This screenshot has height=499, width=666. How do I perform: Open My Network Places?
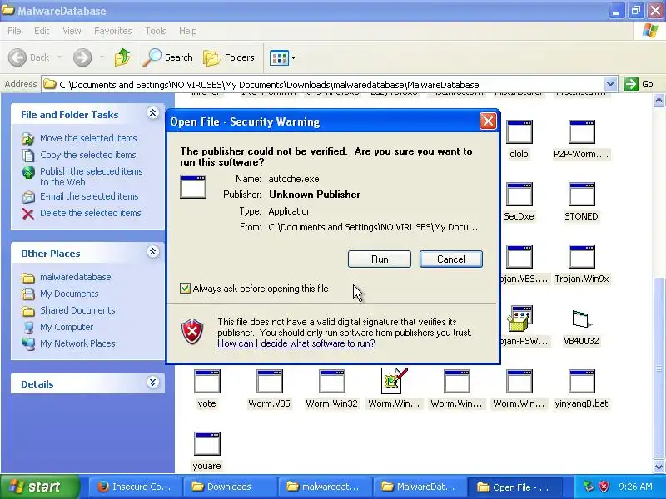click(77, 343)
